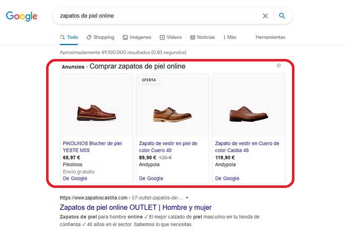Click the Imágenes picture icon

[x=125, y=37]
